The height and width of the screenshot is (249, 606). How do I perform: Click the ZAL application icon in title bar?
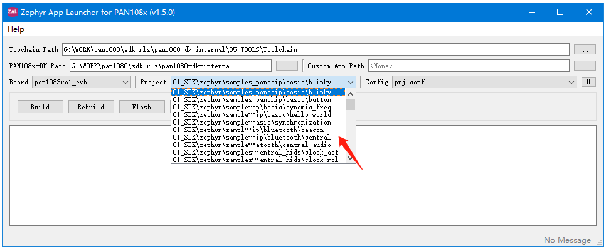coord(13,12)
